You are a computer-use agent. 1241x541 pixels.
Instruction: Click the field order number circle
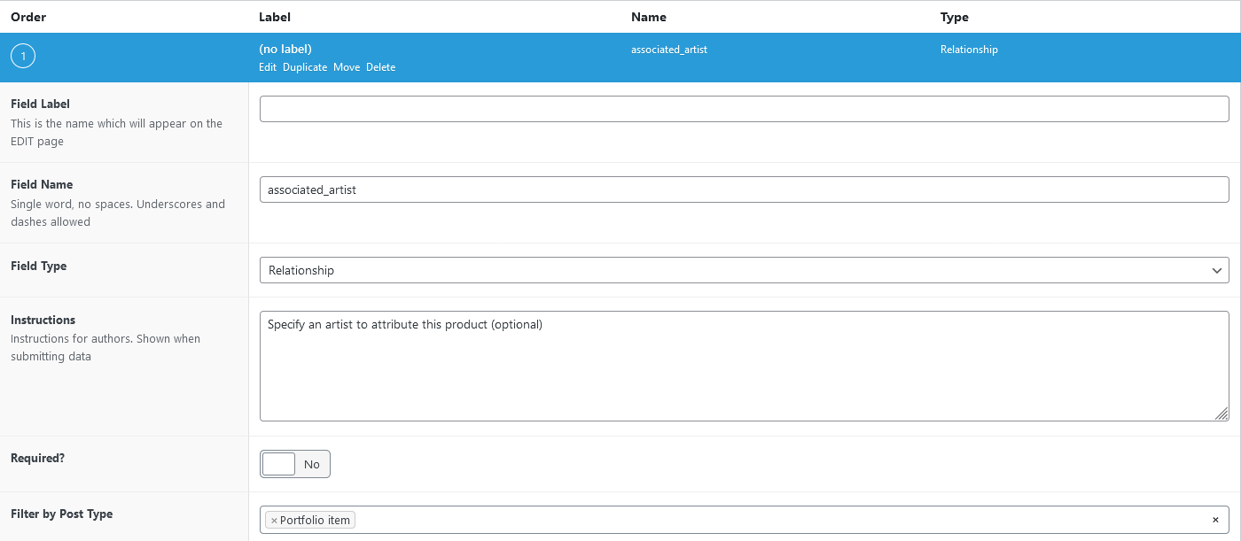(x=22, y=56)
